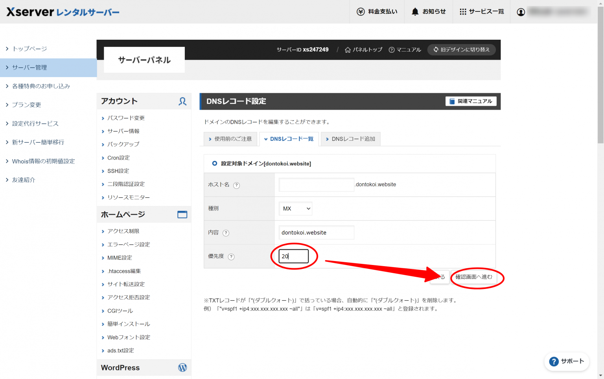This screenshot has width=604, height=379.
Task: Click the person icon next to アカウント
Action: [182, 101]
